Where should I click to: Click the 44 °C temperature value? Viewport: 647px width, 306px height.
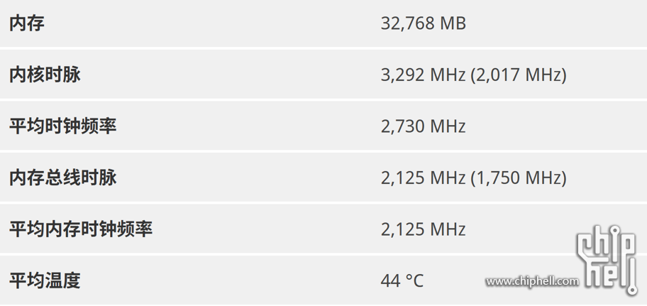point(402,281)
